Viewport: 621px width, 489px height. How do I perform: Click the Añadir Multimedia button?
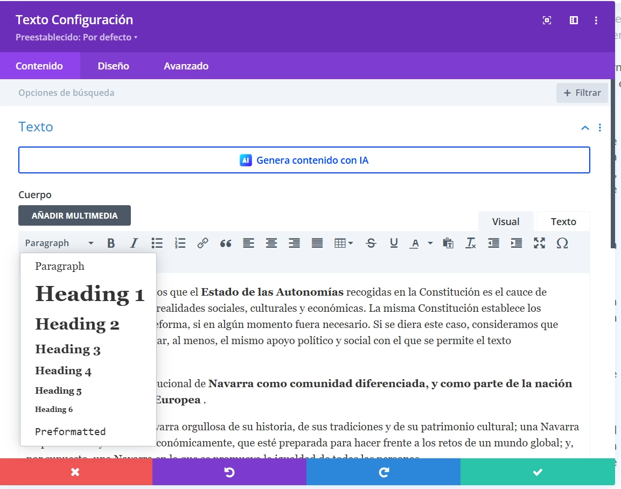74,215
